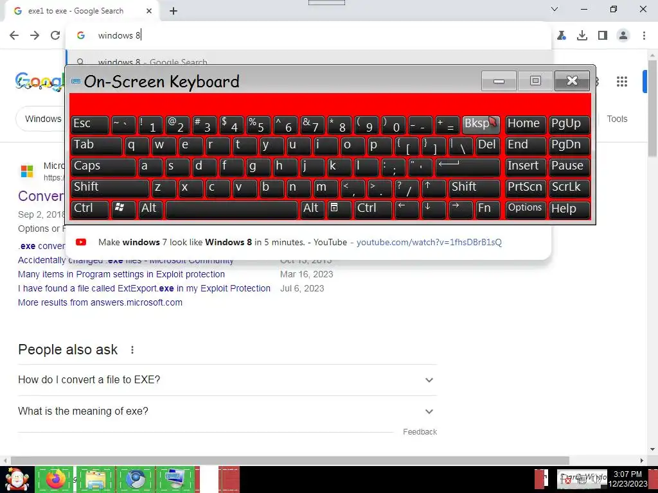This screenshot has height=493, width=658.
Task: Open the Chrome profile avatar
Action: point(623,35)
